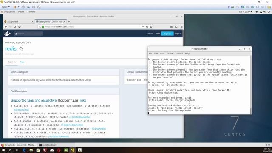Open the Help link on Docker Hub
The width and height of the screenshot is (272, 153).
pos(158,34)
